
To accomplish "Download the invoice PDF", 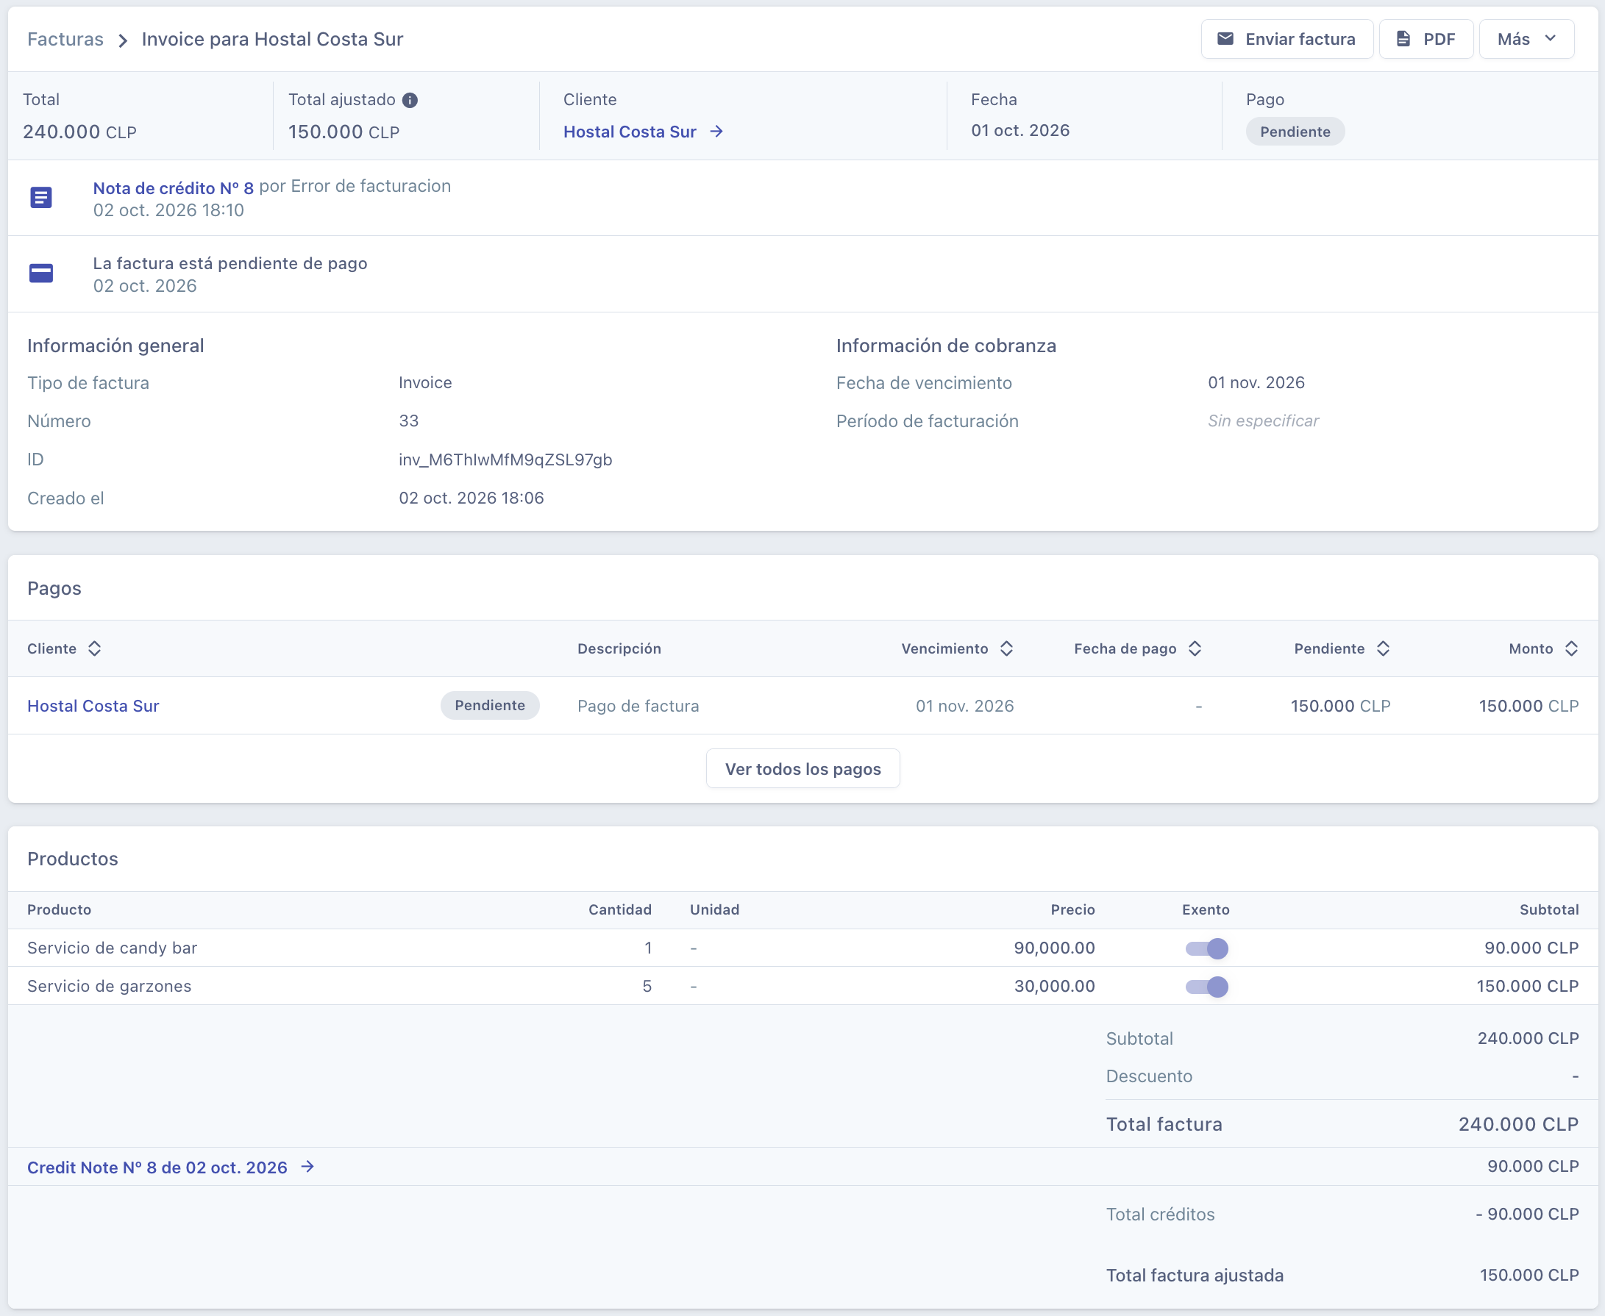I will click(1426, 40).
